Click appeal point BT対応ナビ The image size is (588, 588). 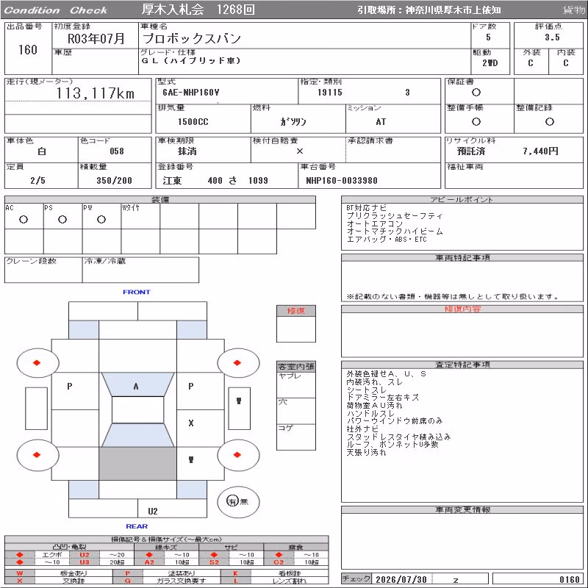366,208
